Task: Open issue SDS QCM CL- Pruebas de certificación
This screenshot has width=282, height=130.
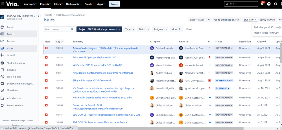Action: [x=100, y=122]
